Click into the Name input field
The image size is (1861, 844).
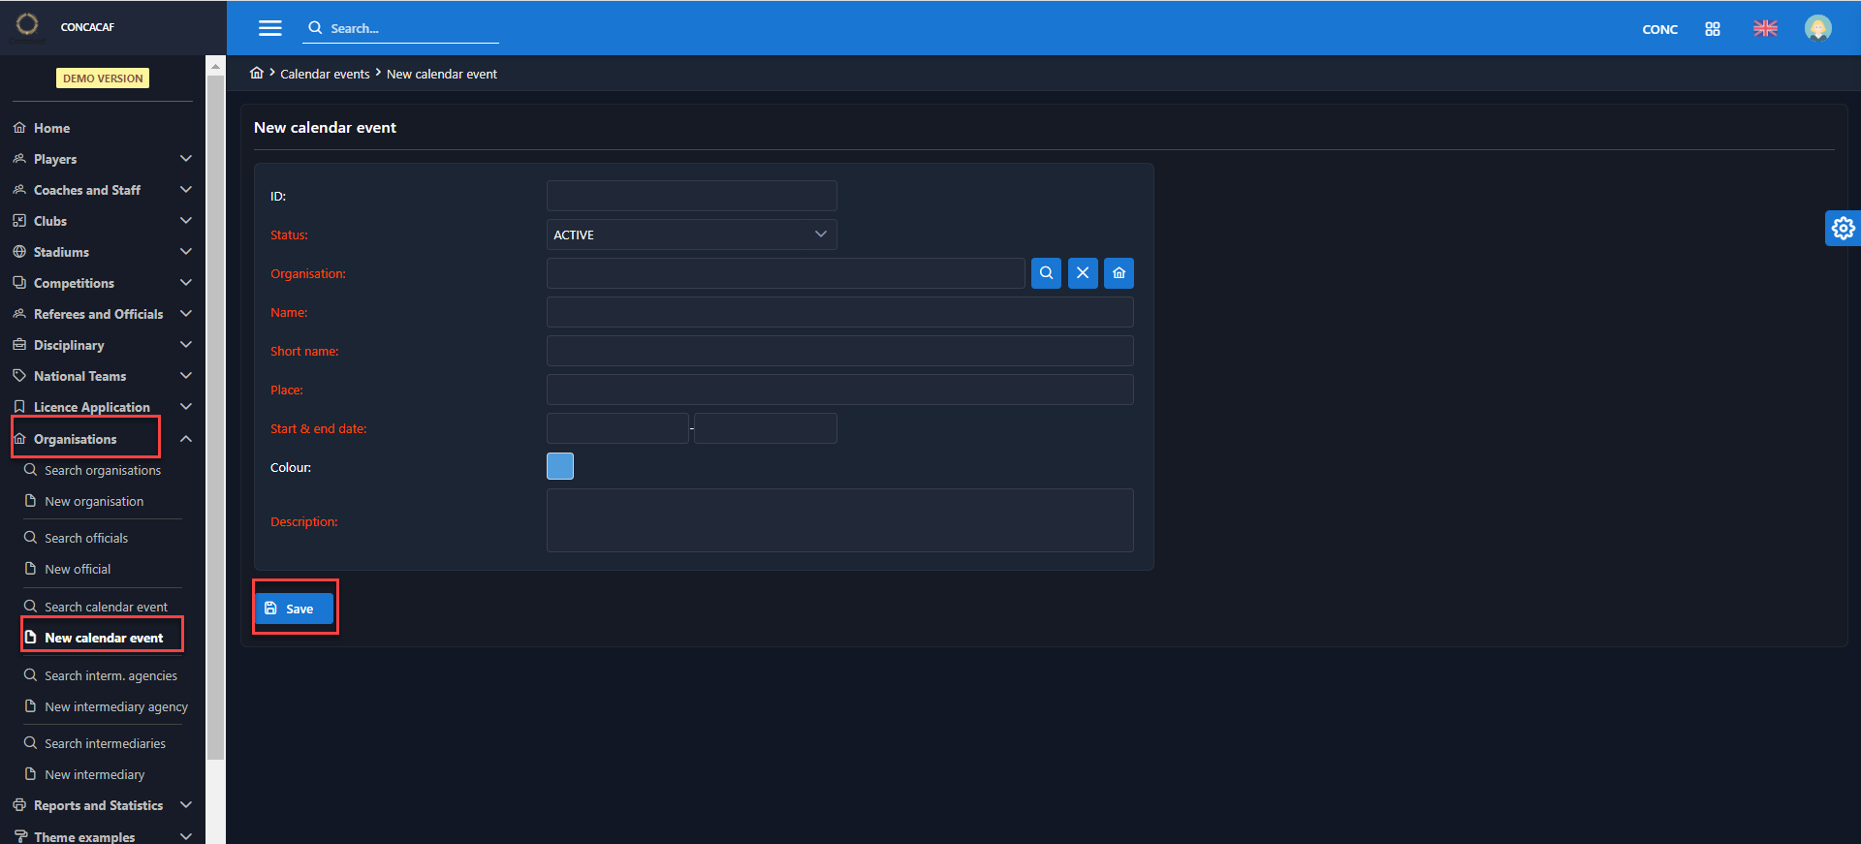click(x=839, y=312)
